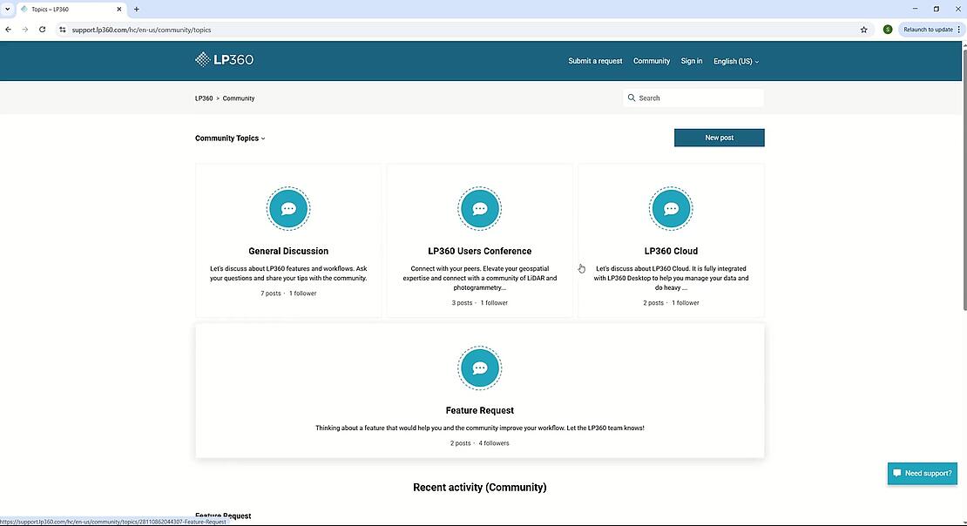
Task: Bookmark this page with star icon
Action: coord(864,30)
